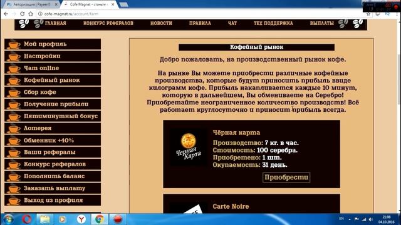Open Лотерея sidebar item
Viewport: 401px width, 225px height.
(x=53, y=128)
